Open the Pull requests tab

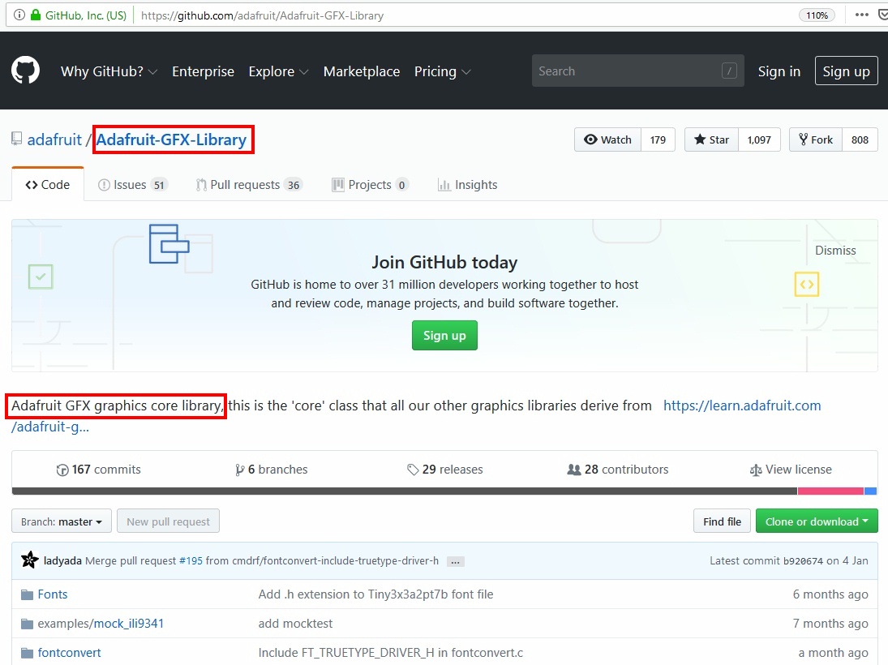coord(249,185)
